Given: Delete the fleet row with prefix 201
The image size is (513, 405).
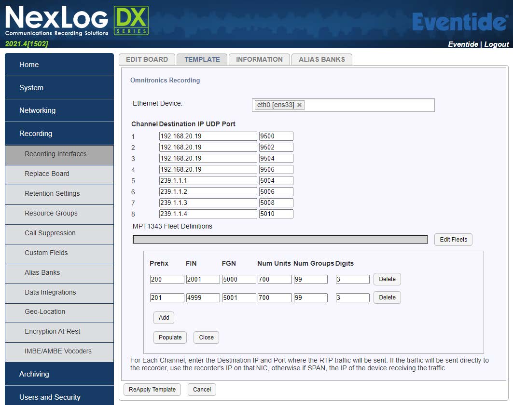Looking at the screenshot, I should (x=387, y=297).
